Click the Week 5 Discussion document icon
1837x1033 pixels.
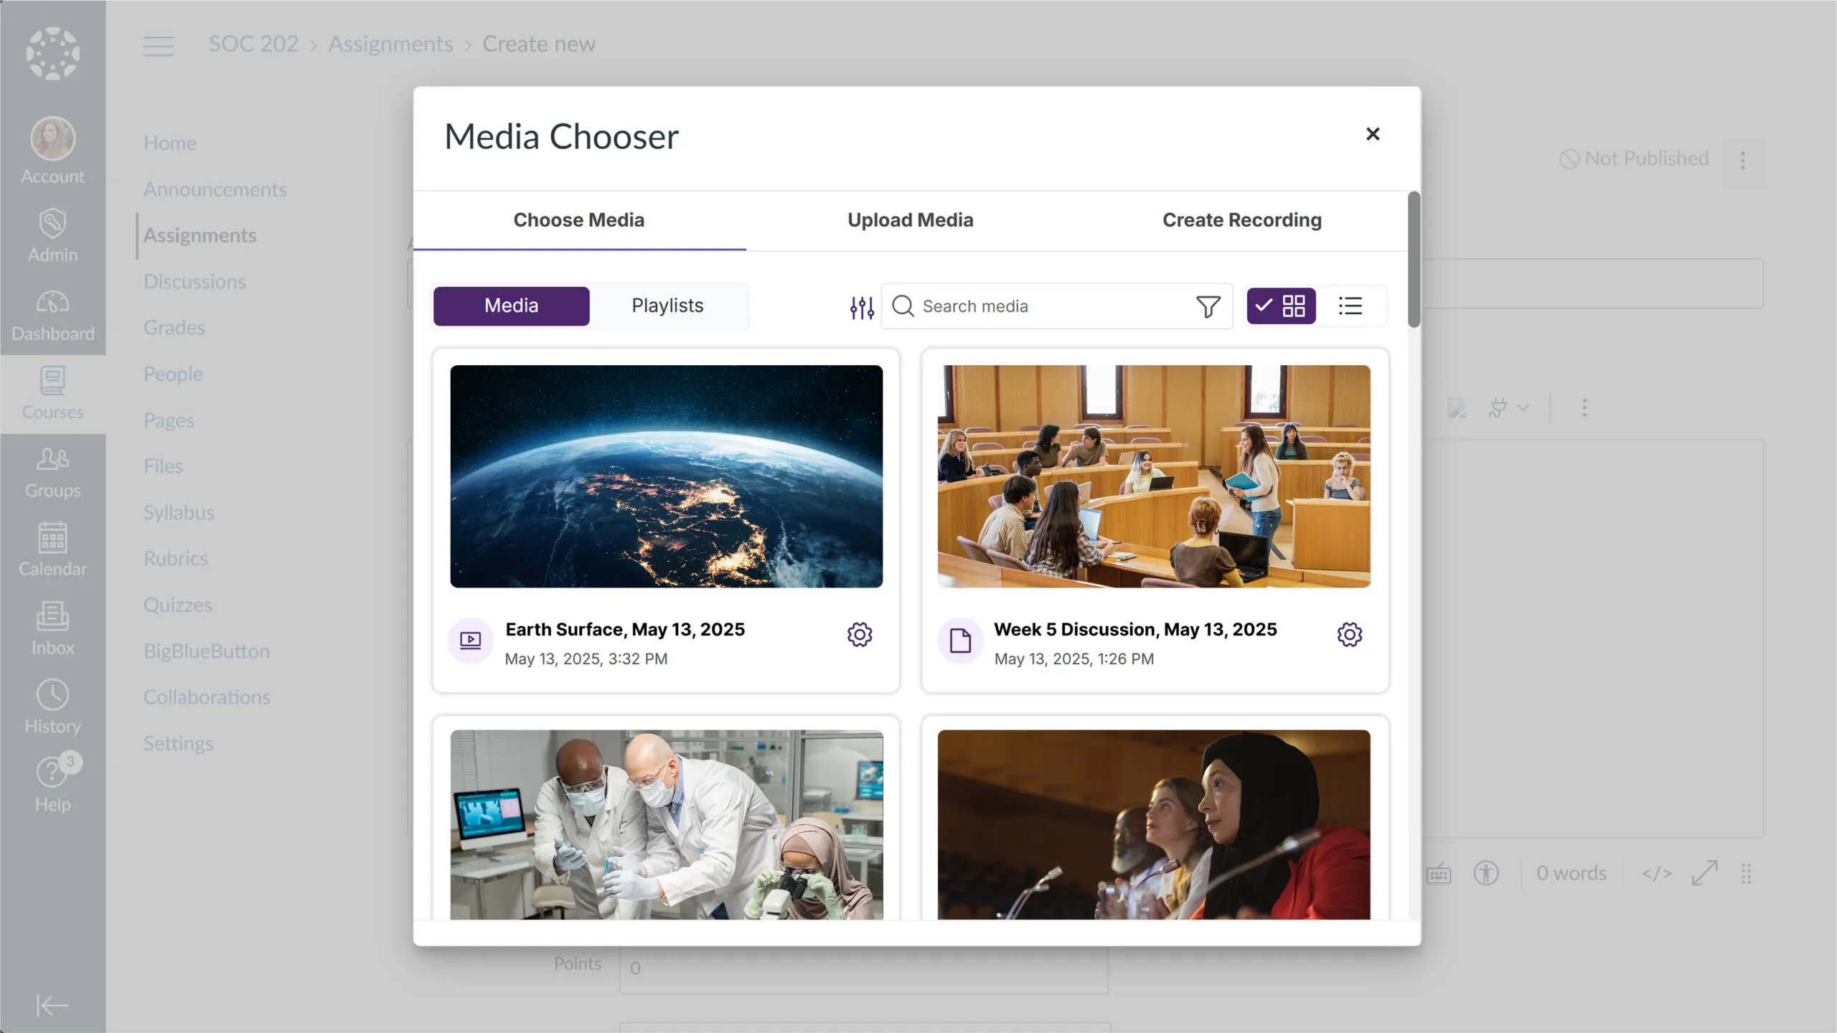960,639
